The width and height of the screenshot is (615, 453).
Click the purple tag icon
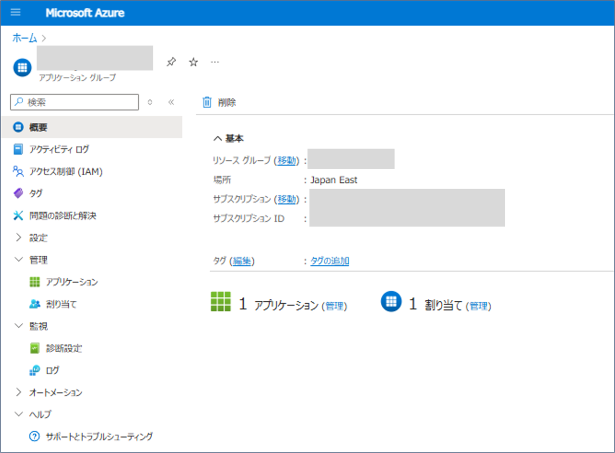click(18, 194)
